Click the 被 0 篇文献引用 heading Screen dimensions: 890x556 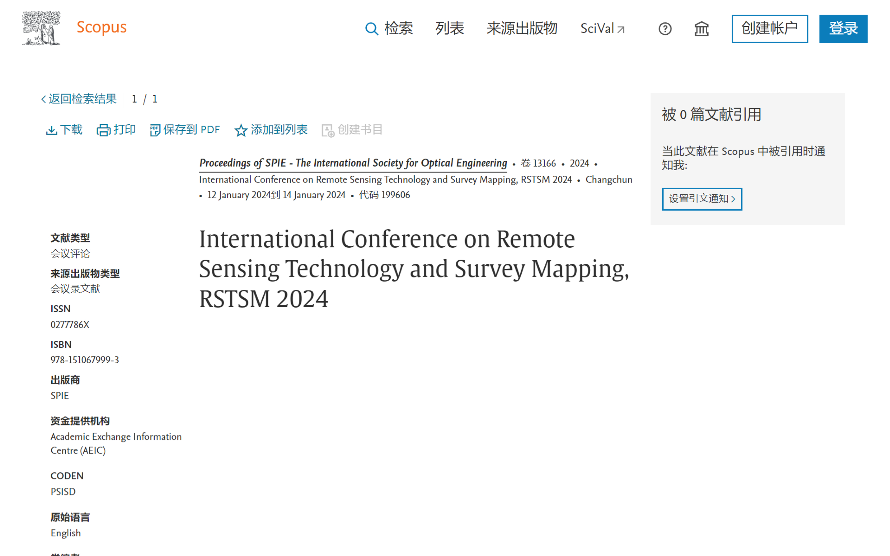pyautogui.click(x=711, y=115)
